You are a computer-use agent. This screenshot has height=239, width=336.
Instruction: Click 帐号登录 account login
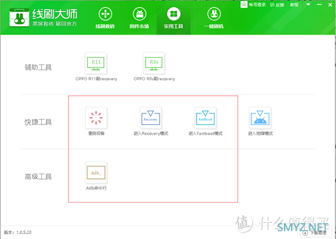[254, 4]
